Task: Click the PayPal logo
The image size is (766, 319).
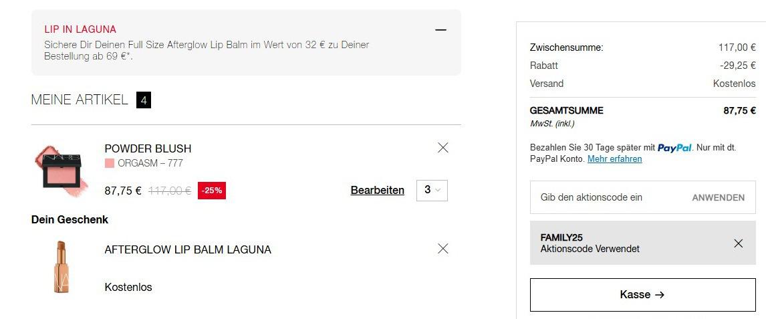Action: 674,148
